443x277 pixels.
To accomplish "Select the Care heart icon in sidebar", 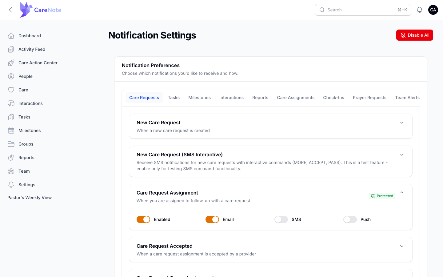I will [11, 90].
